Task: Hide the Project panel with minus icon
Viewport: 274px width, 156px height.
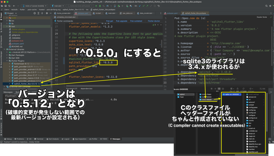Action: pyautogui.click(x=51, y=13)
